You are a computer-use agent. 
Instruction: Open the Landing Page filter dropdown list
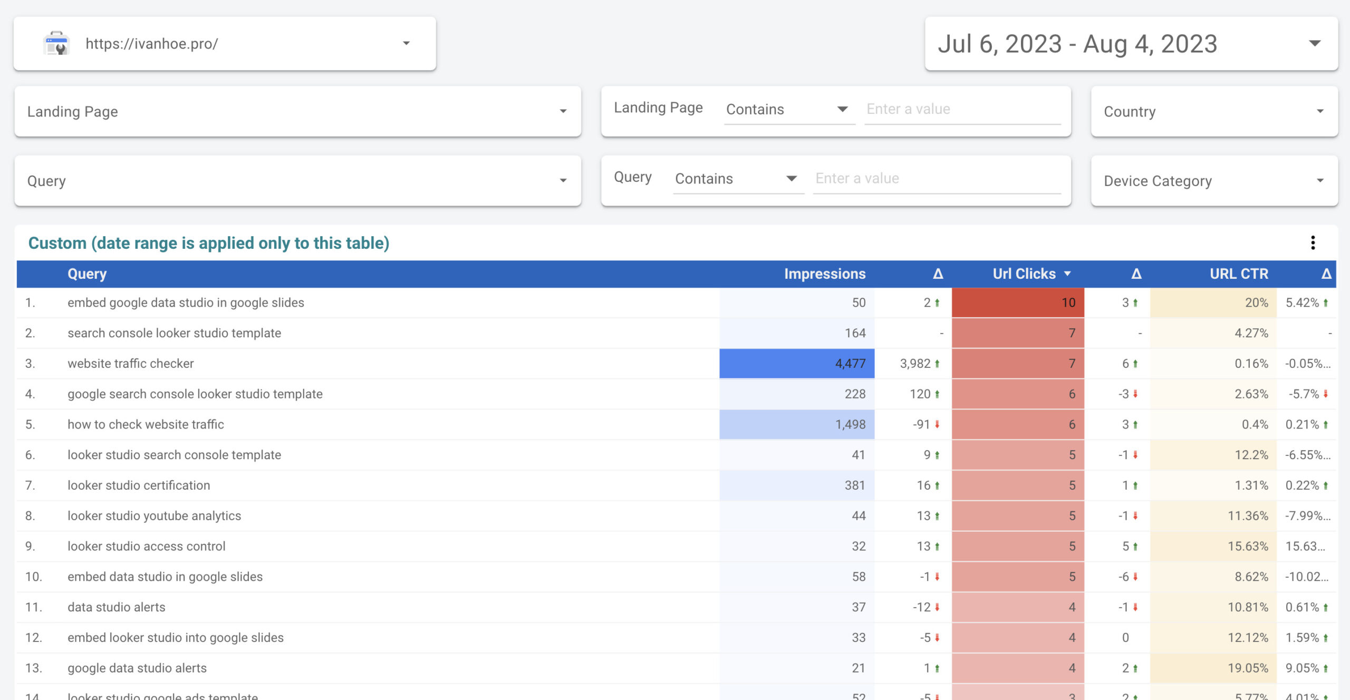click(x=563, y=111)
